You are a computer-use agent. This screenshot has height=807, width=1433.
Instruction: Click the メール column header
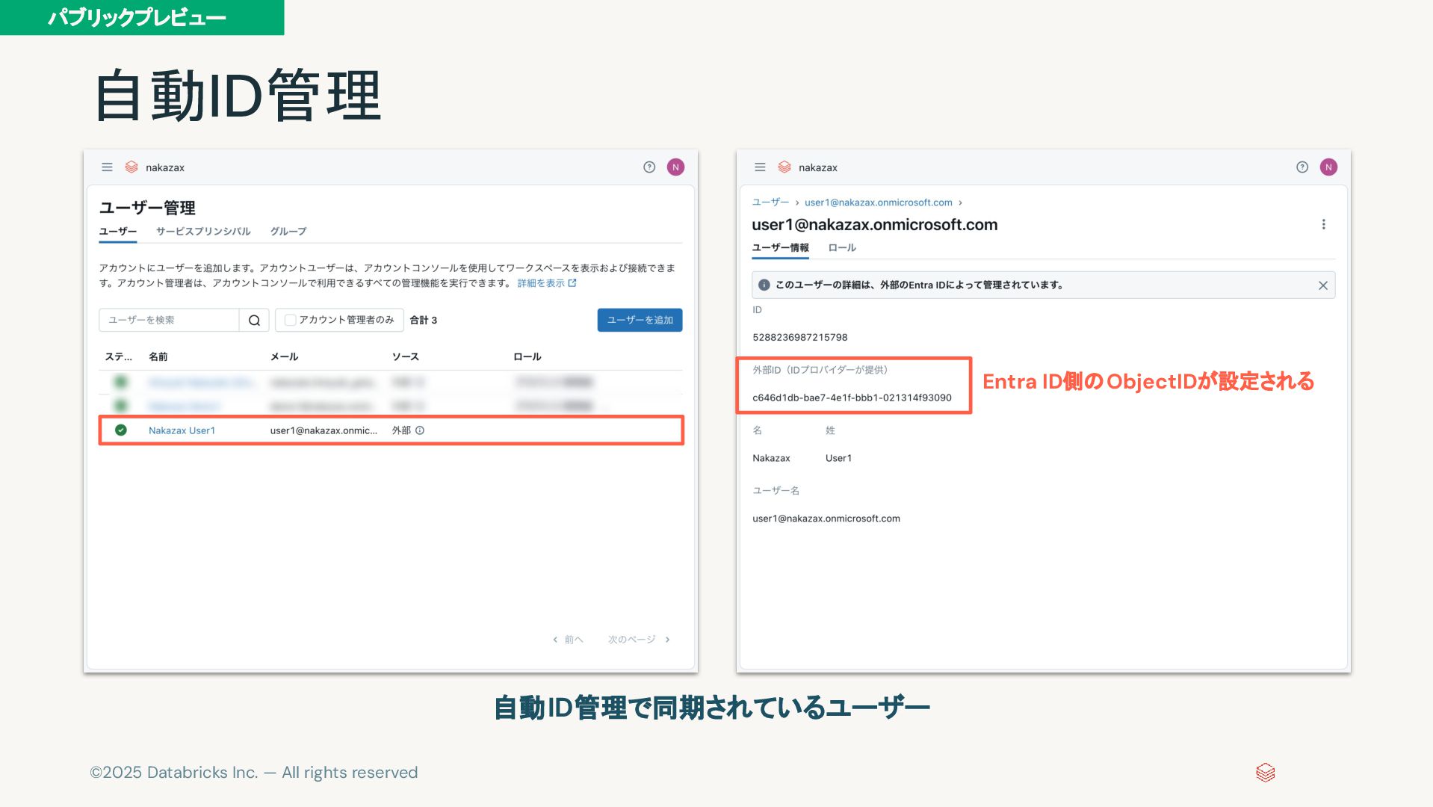pyautogui.click(x=284, y=357)
